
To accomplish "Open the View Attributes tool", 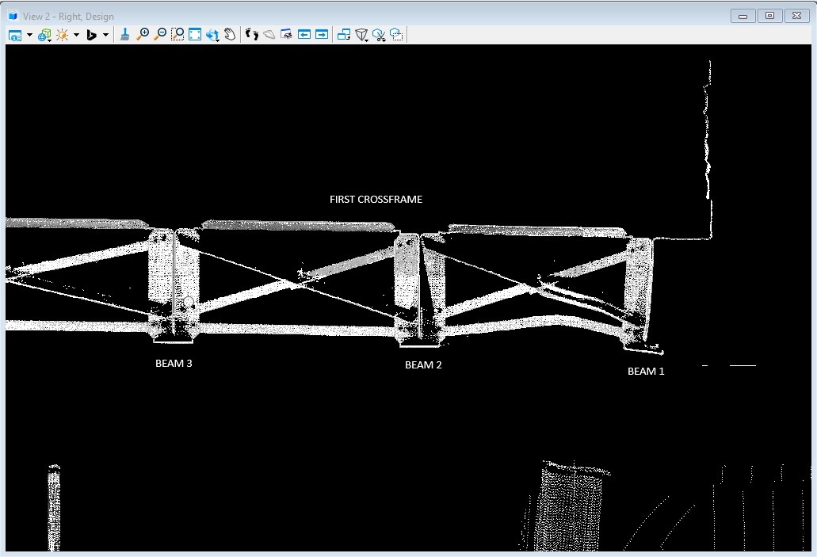I will tap(15, 35).
